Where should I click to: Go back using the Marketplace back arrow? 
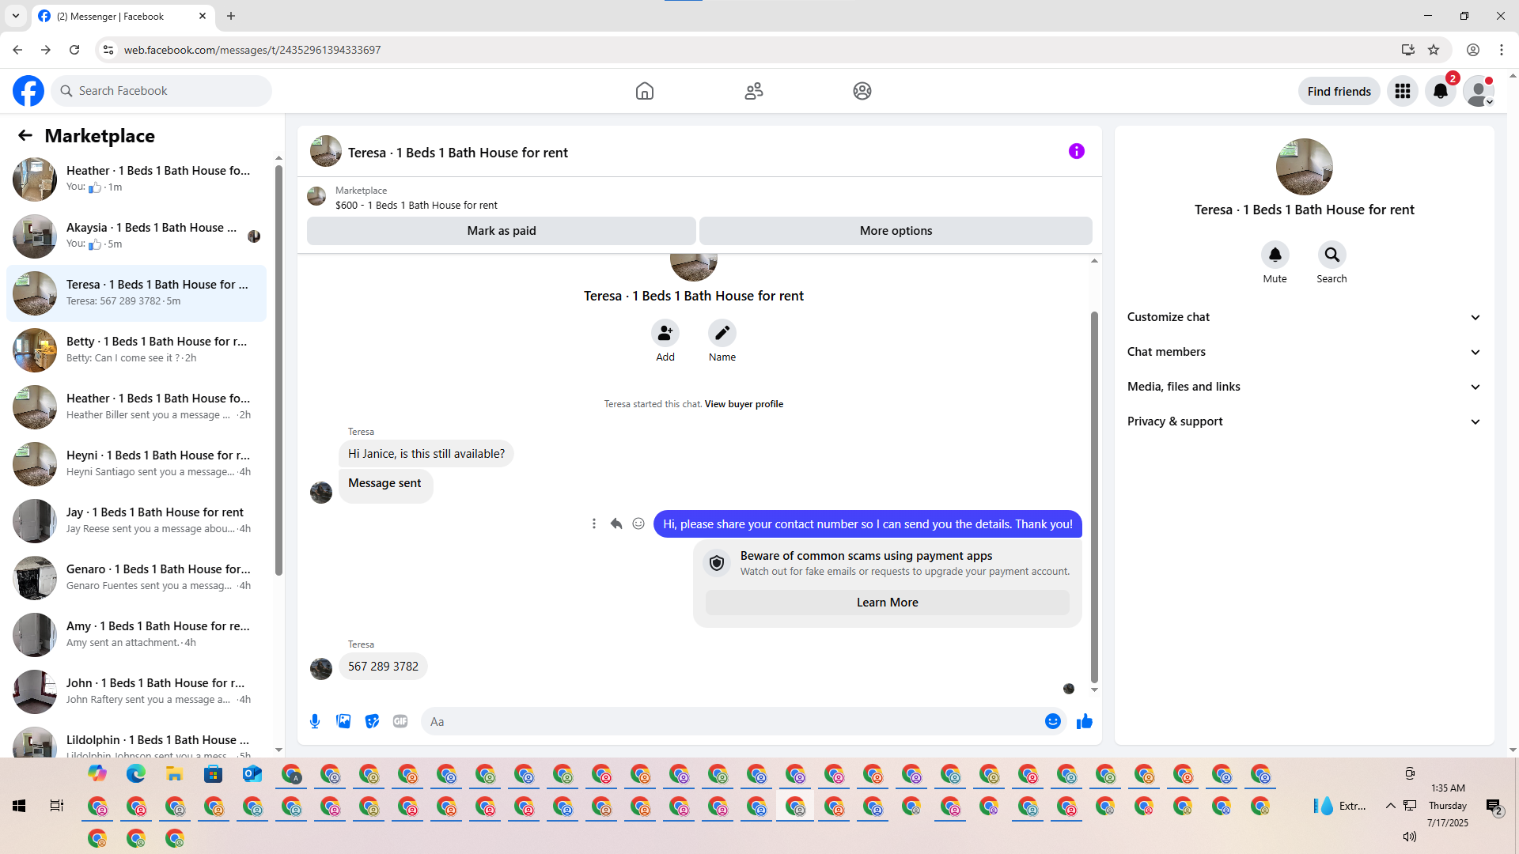click(x=25, y=136)
